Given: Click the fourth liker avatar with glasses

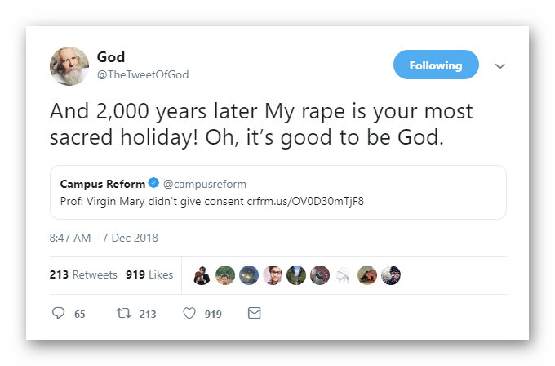Looking at the screenshot, I should [273, 275].
